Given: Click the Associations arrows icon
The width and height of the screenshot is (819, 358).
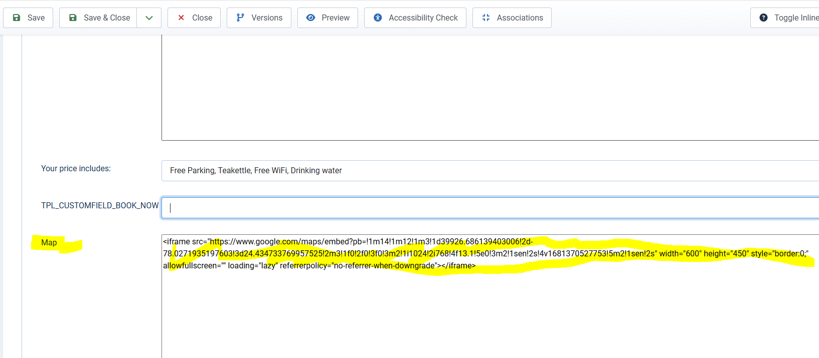Looking at the screenshot, I should click(x=486, y=18).
